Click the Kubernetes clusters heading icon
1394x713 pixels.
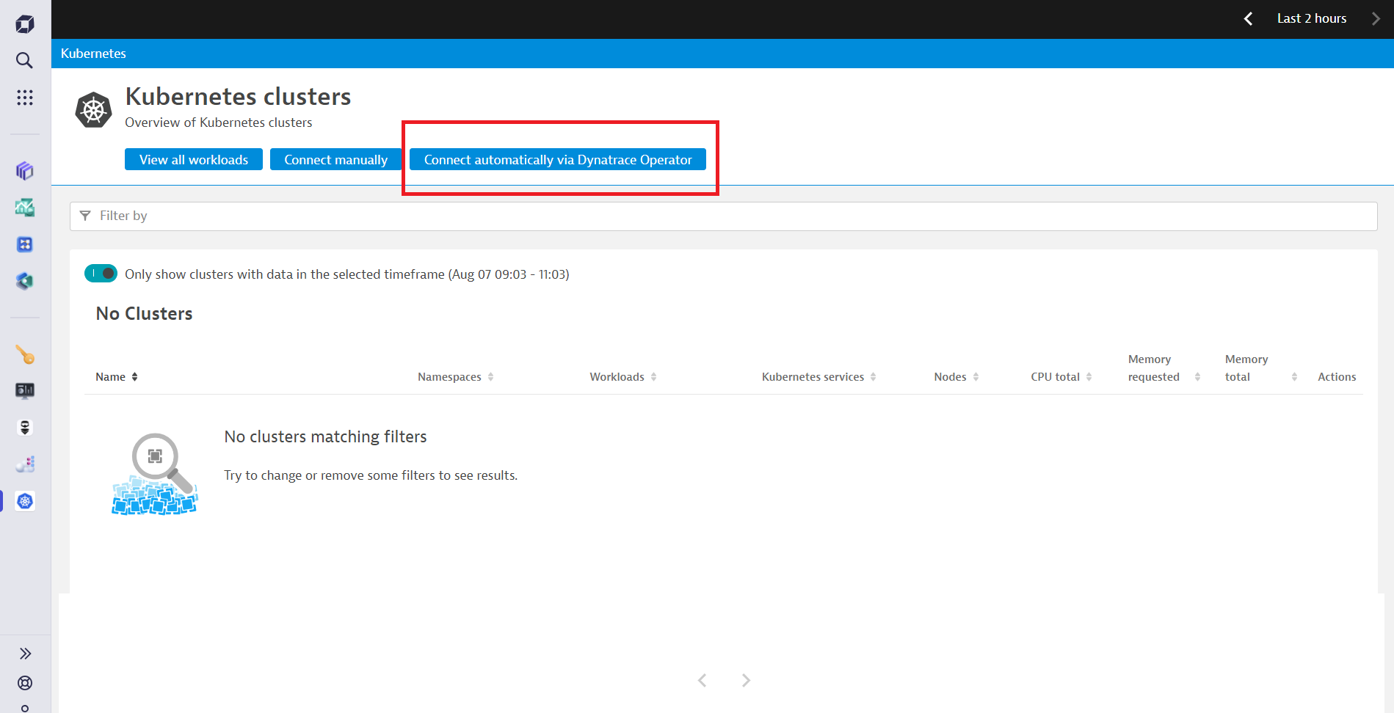coord(94,110)
